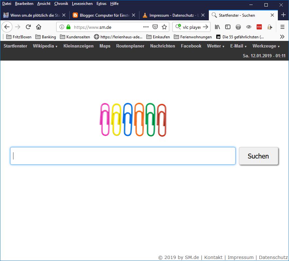The width and height of the screenshot is (289, 261).
Task: Bookmark this page with the star
Action: [164, 27]
